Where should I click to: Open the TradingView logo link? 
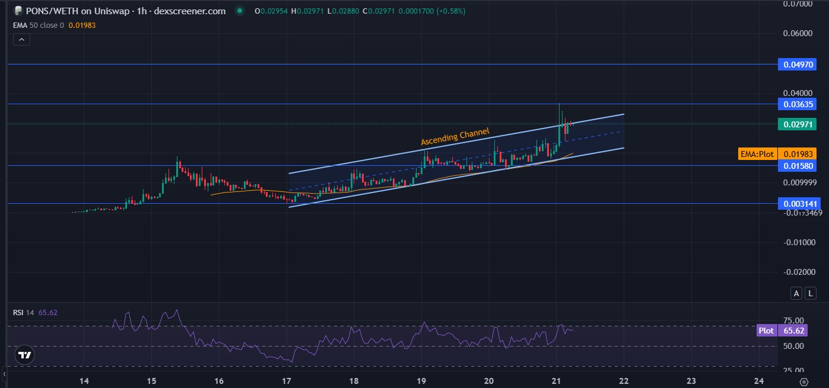(24, 355)
